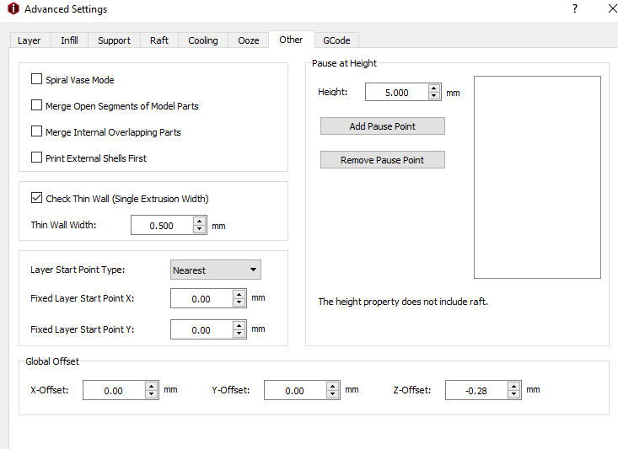Increase the Z-Offset spinner value

(514, 387)
